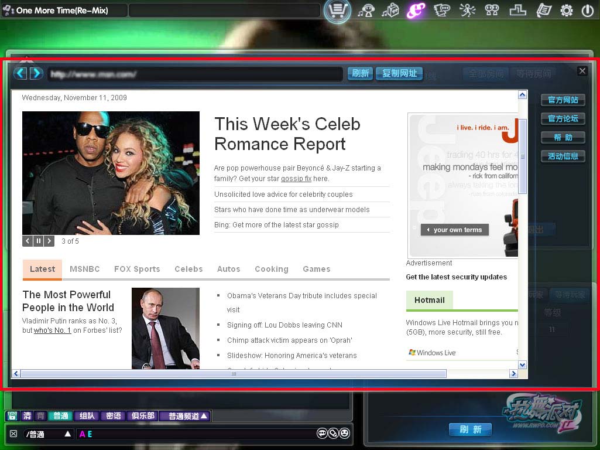Click the Beyoncé and Jay-Z photo
The image size is (600, 450).
pos(111,173)
